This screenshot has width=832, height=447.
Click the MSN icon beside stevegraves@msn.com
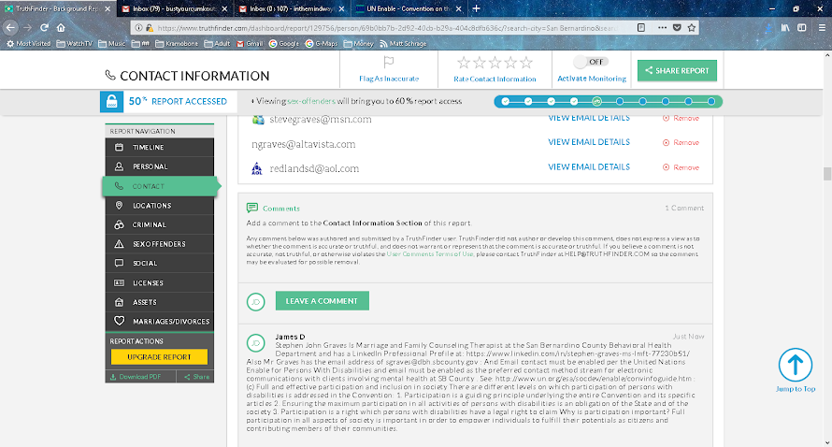pos(258,120)
